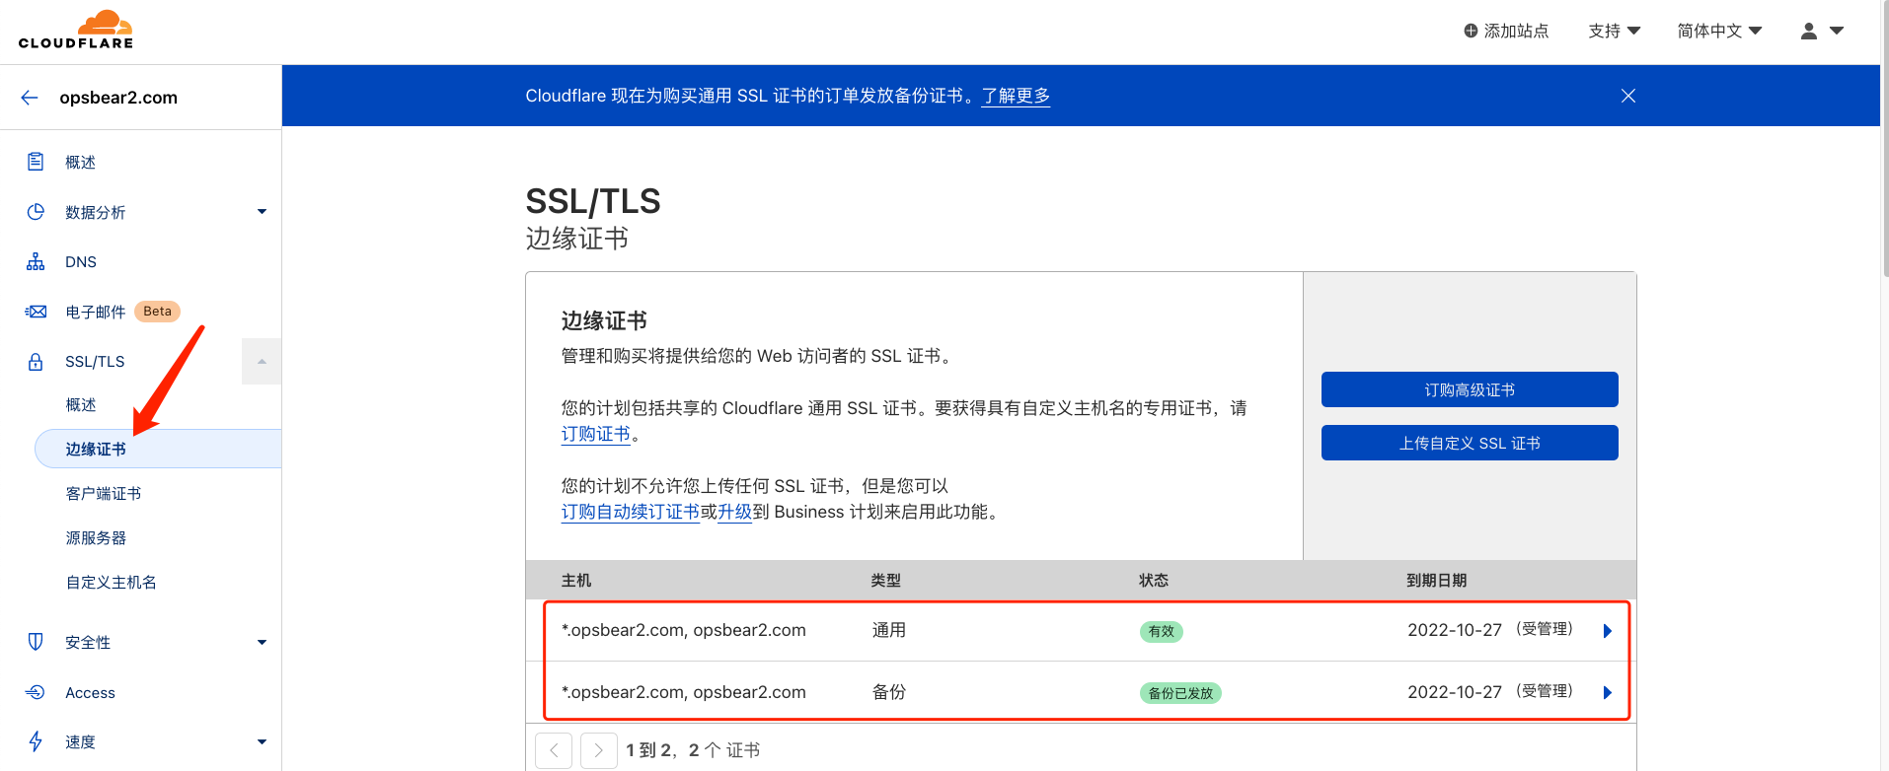The image size is (1889, 771).
Task: Click the 到期日期 column header
Action: click(x=1437, y=581)
